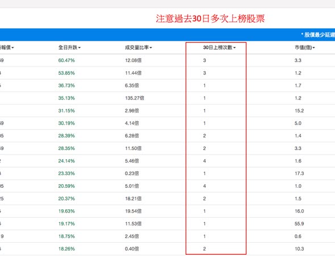Sort by 市值(億) column header
Image resolution: width=335 pixels, height=257 pixels.
pos(305,48)
